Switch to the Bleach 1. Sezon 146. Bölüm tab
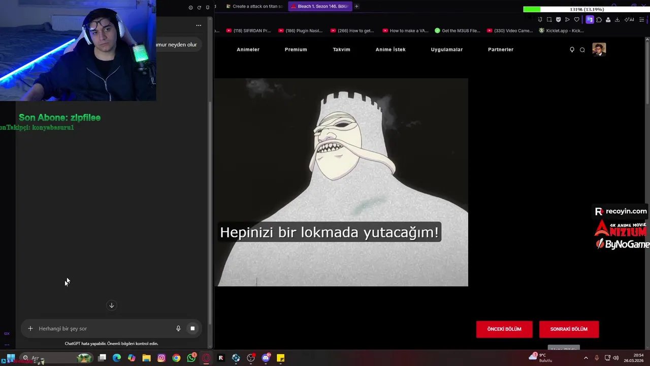The image size is (650, 366). pyautogui.click(x=319, y=6)
